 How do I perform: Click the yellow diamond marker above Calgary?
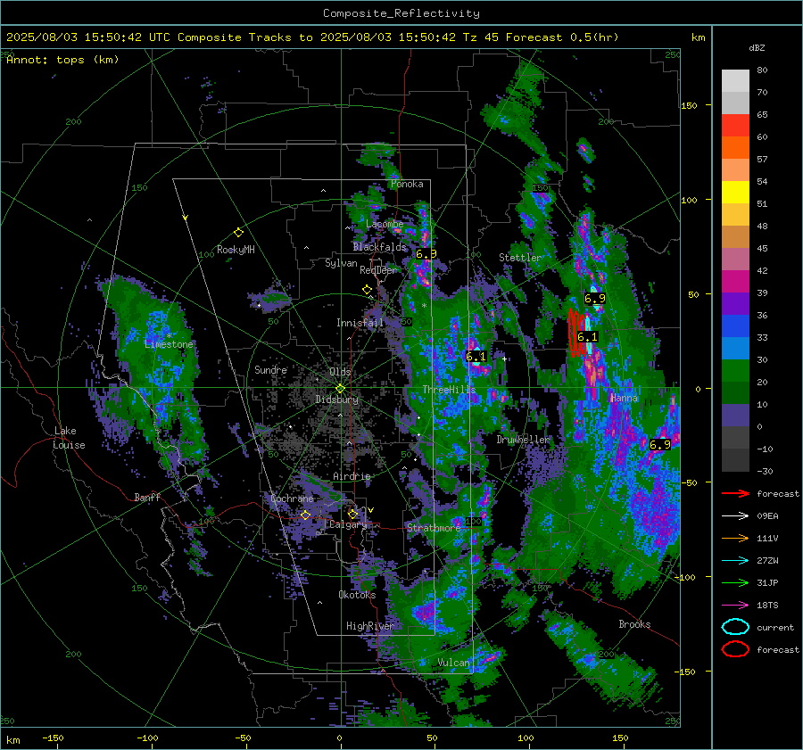[352, 514]
